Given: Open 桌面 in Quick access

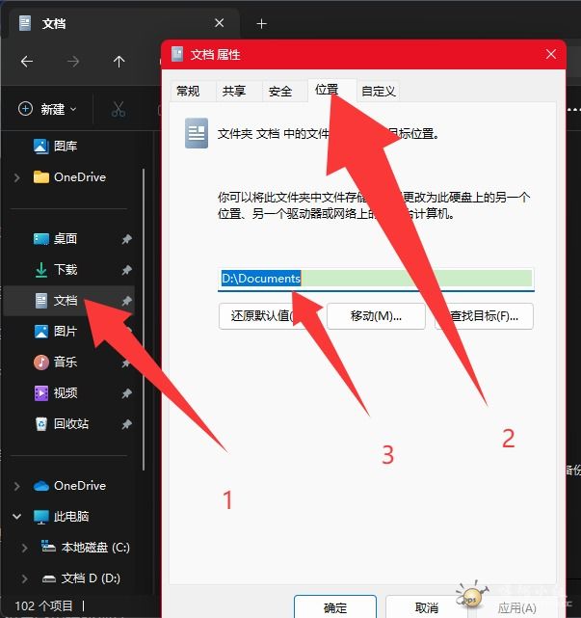Looking at the screenshot, I should point(55,238).
